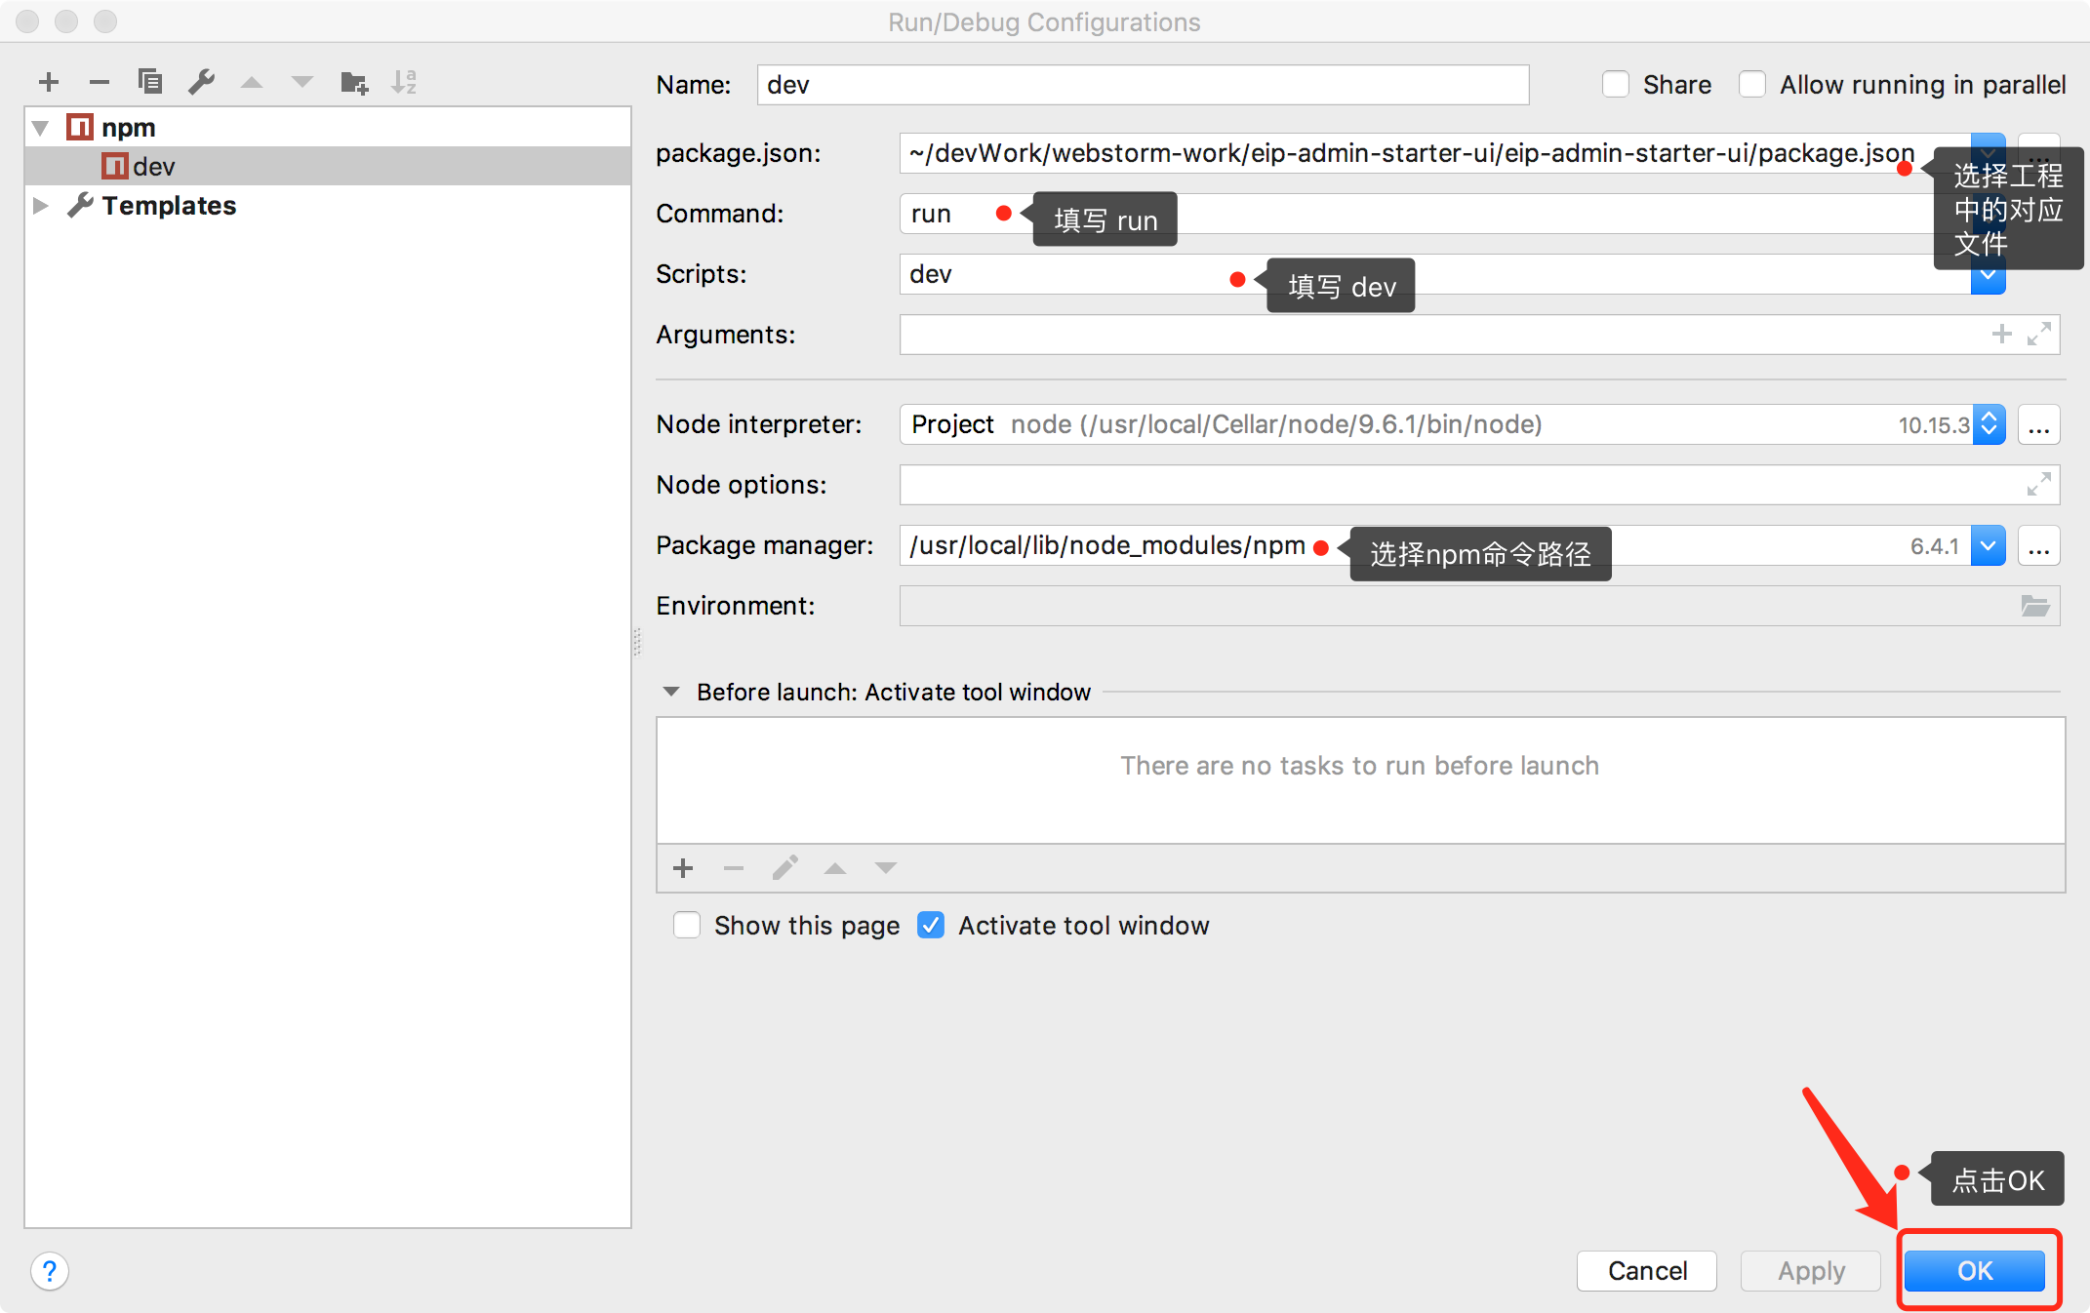The image size is (2090, 1313).
Task: Toggle Allow running in parallel checkbox
Action: 1752,85
